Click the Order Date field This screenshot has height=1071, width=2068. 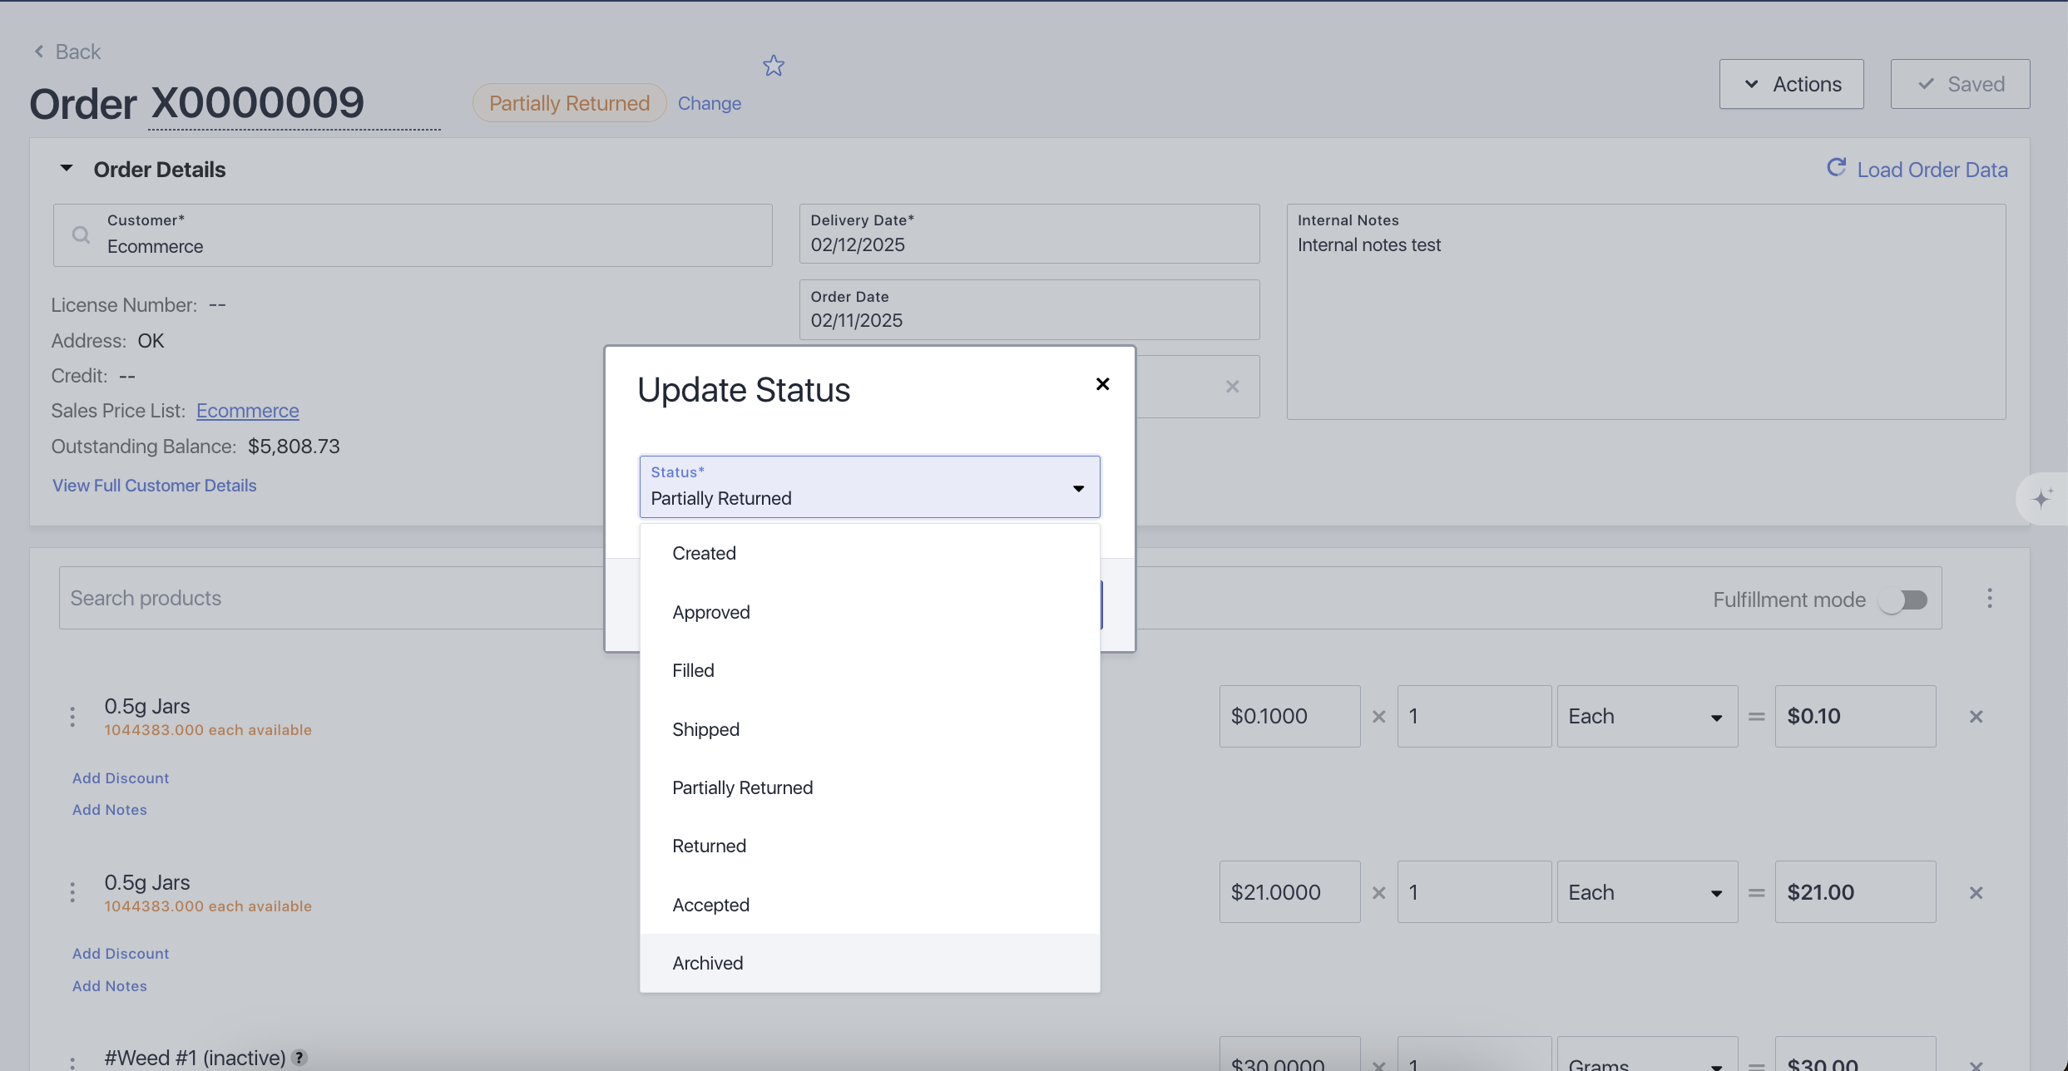click(x=1029, y=309)
